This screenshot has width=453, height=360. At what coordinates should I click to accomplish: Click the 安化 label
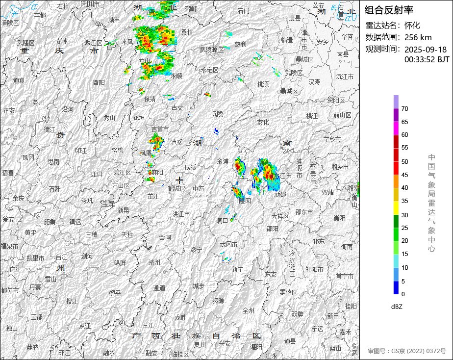tap(263, 122)
